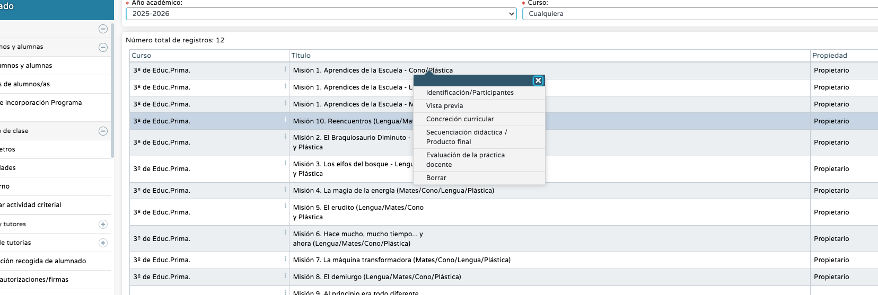878x295 pixels.
Task: Open the options icon for Misión 2 row
Action: pyautogui.click(x=285, y=136)
